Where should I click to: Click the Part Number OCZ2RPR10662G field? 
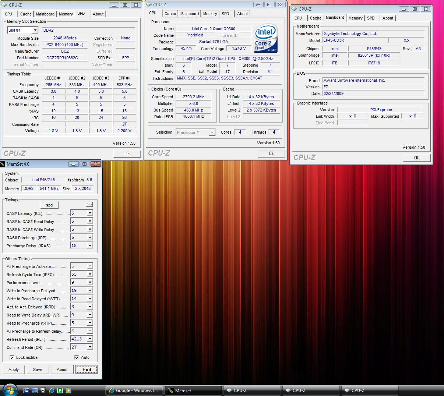65,58
